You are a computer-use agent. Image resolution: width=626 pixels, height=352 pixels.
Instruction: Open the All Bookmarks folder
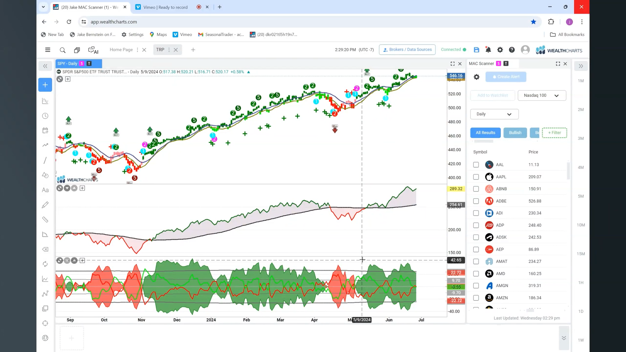tap(567, 35)
